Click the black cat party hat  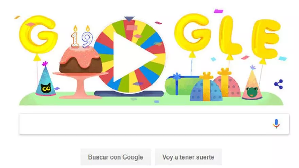tap(46, 79)
